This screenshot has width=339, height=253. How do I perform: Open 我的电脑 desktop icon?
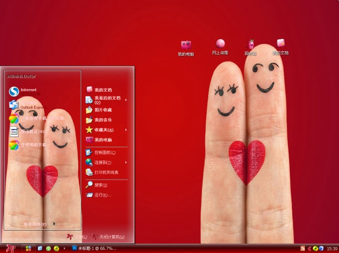tap(186, 48)
